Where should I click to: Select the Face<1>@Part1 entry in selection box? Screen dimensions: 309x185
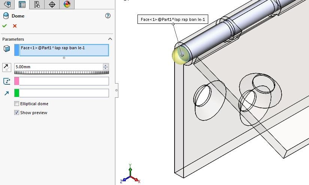pos(53,48)
